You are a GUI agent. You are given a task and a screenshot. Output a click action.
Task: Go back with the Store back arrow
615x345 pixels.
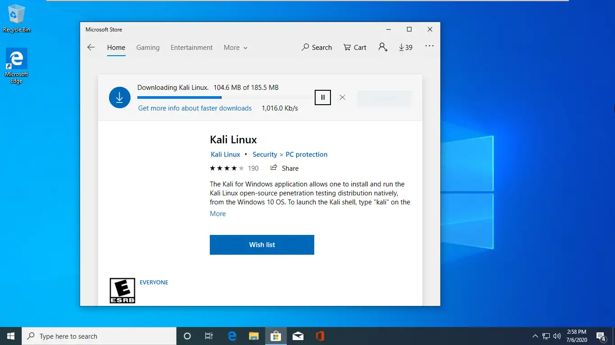click(x=91, y=47)
